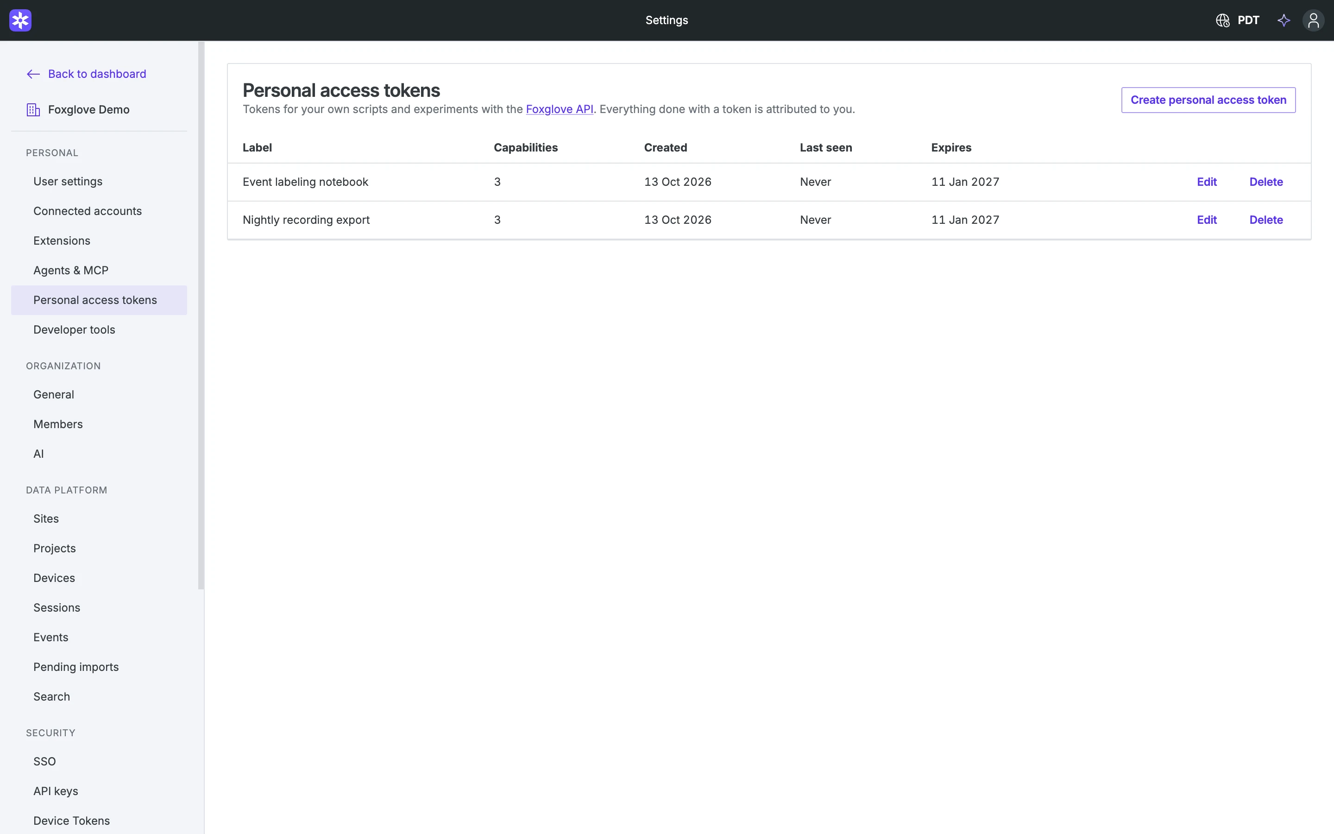Image resolution: width=1334 pixels, height=834 pixels.
Task: Go to Sites
Action: click(99, 519)
